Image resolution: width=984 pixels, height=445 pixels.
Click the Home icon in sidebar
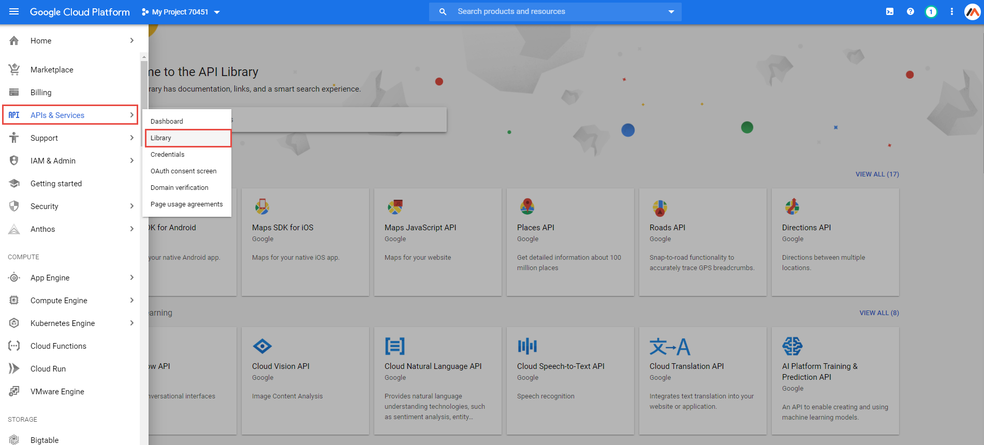[14, 40]
